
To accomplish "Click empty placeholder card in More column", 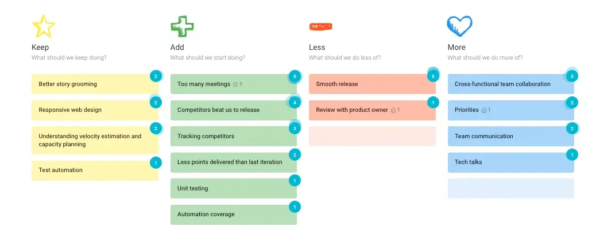I will pos(511,189).
